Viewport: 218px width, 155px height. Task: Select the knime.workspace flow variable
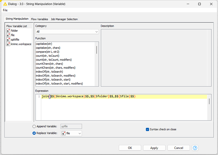pyautogui.click(x=21, y=44)
